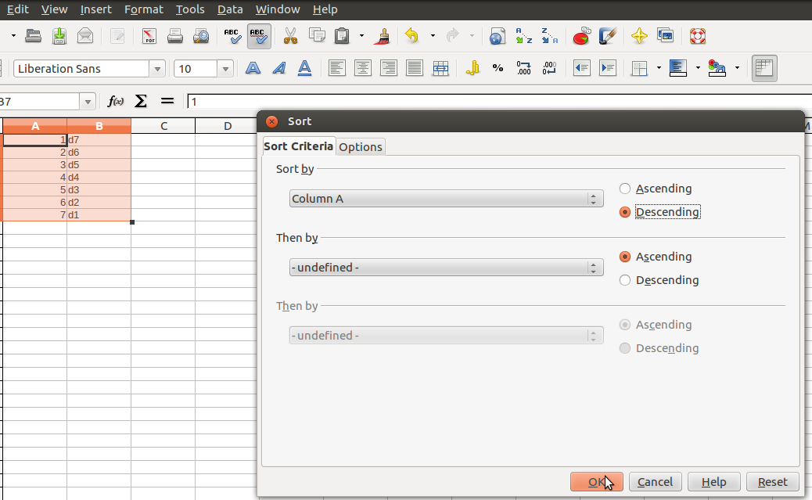This screenshot has width=812, height=500.
Task: Center text horizontally icon
Action: click(362, 68)
